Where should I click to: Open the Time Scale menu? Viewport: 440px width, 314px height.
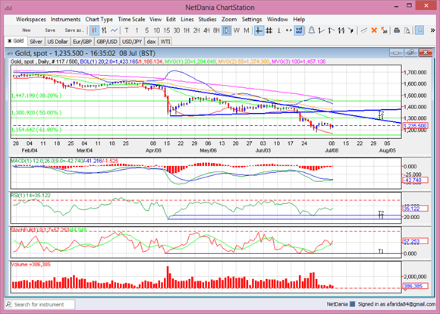[131, 20]
